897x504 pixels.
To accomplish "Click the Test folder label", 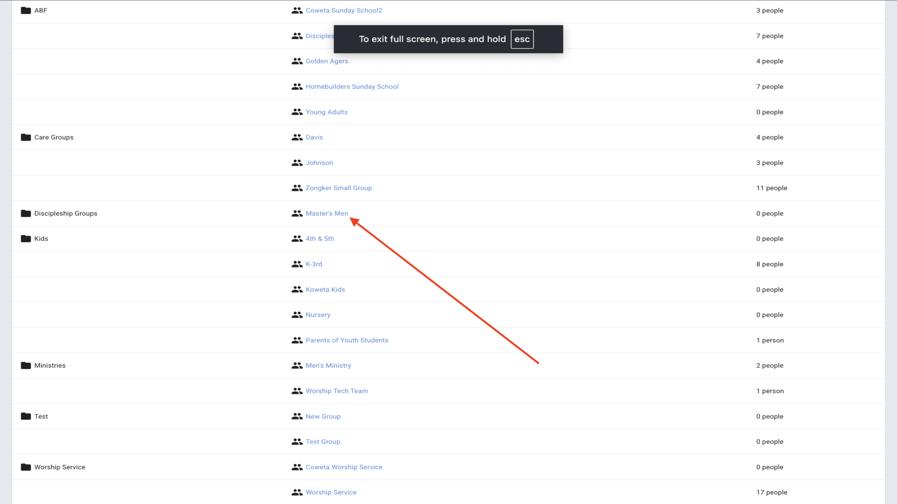I will point(41,416).
